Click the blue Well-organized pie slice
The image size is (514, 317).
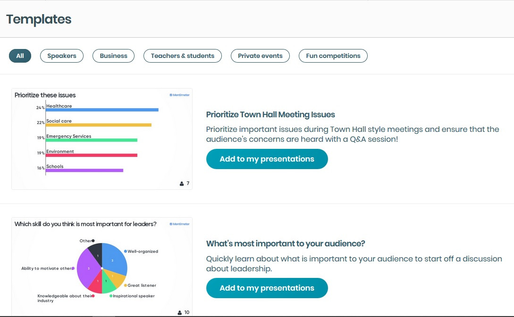[x=115, y=259]
